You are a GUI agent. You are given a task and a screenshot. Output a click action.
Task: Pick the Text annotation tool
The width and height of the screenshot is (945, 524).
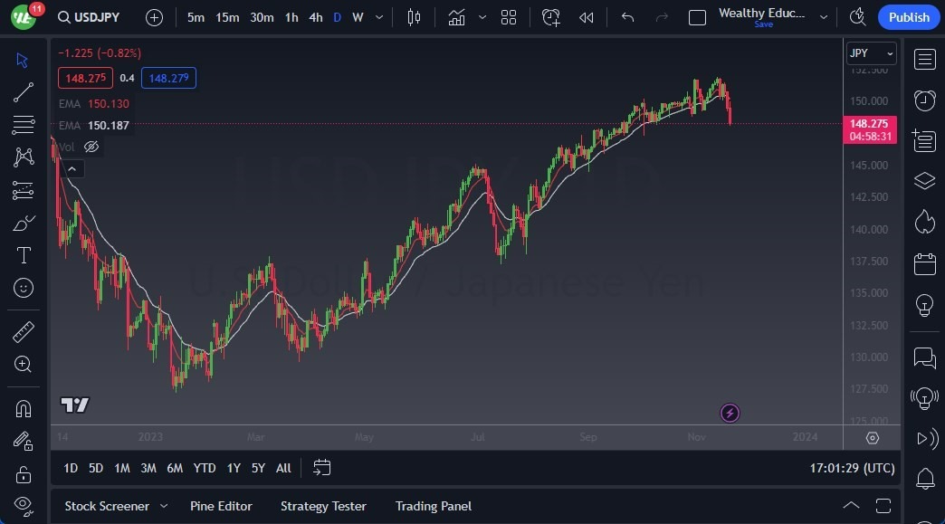[x=23, y=255]
